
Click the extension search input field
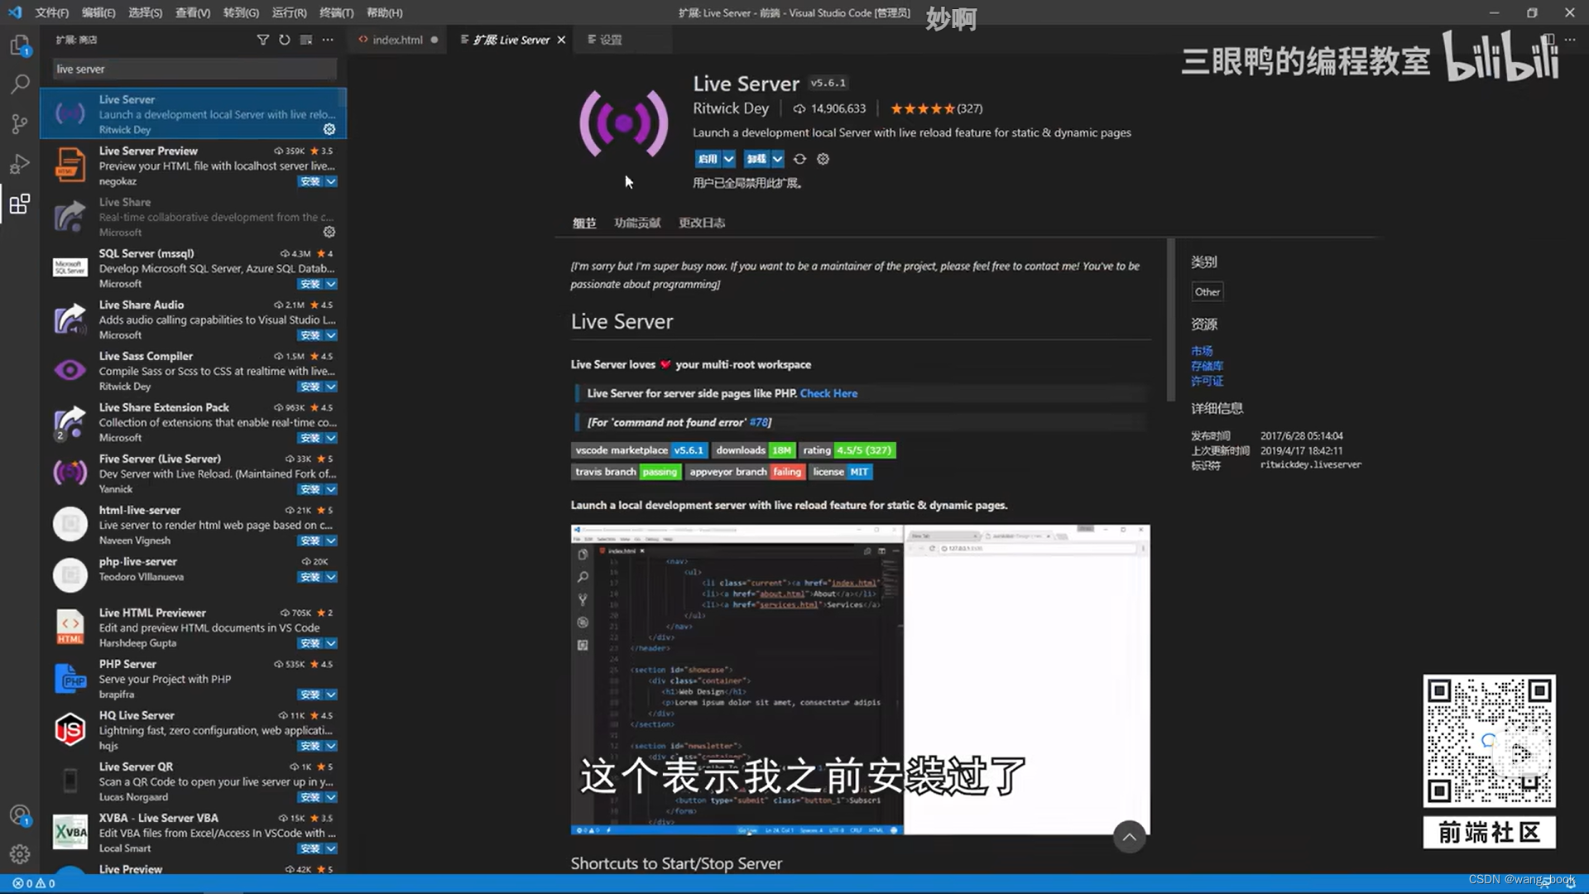[194, 69]
